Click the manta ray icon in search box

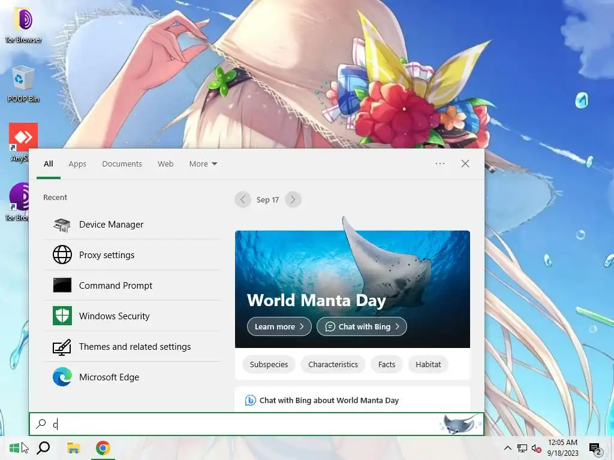click(460, 424)
